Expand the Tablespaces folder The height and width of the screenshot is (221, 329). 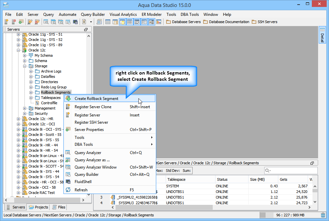[31, 98]
